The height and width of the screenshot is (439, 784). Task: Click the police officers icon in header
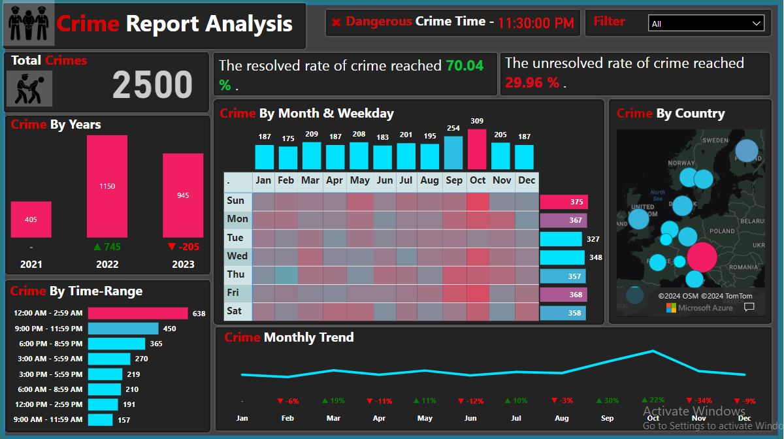pyautogui.click(x=29, y=25)
